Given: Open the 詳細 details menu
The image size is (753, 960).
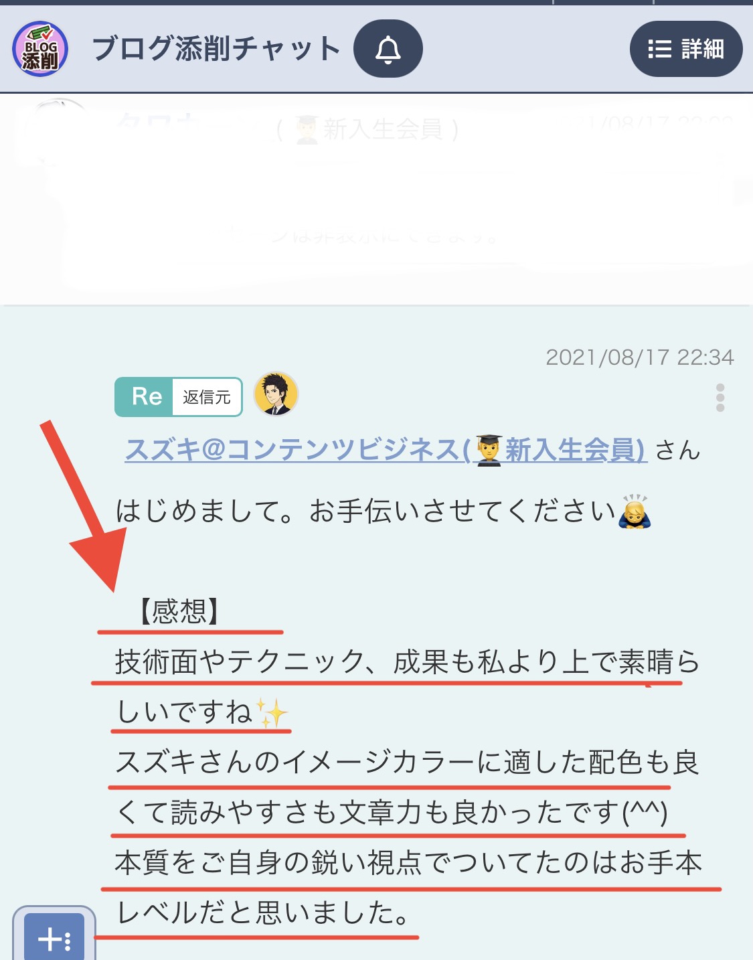Looking at the screenshot, I should coord(686,49).
